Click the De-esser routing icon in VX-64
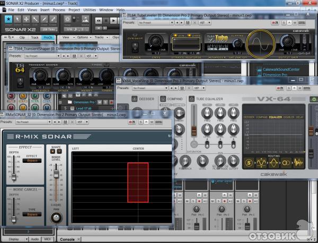 [249, 162]
